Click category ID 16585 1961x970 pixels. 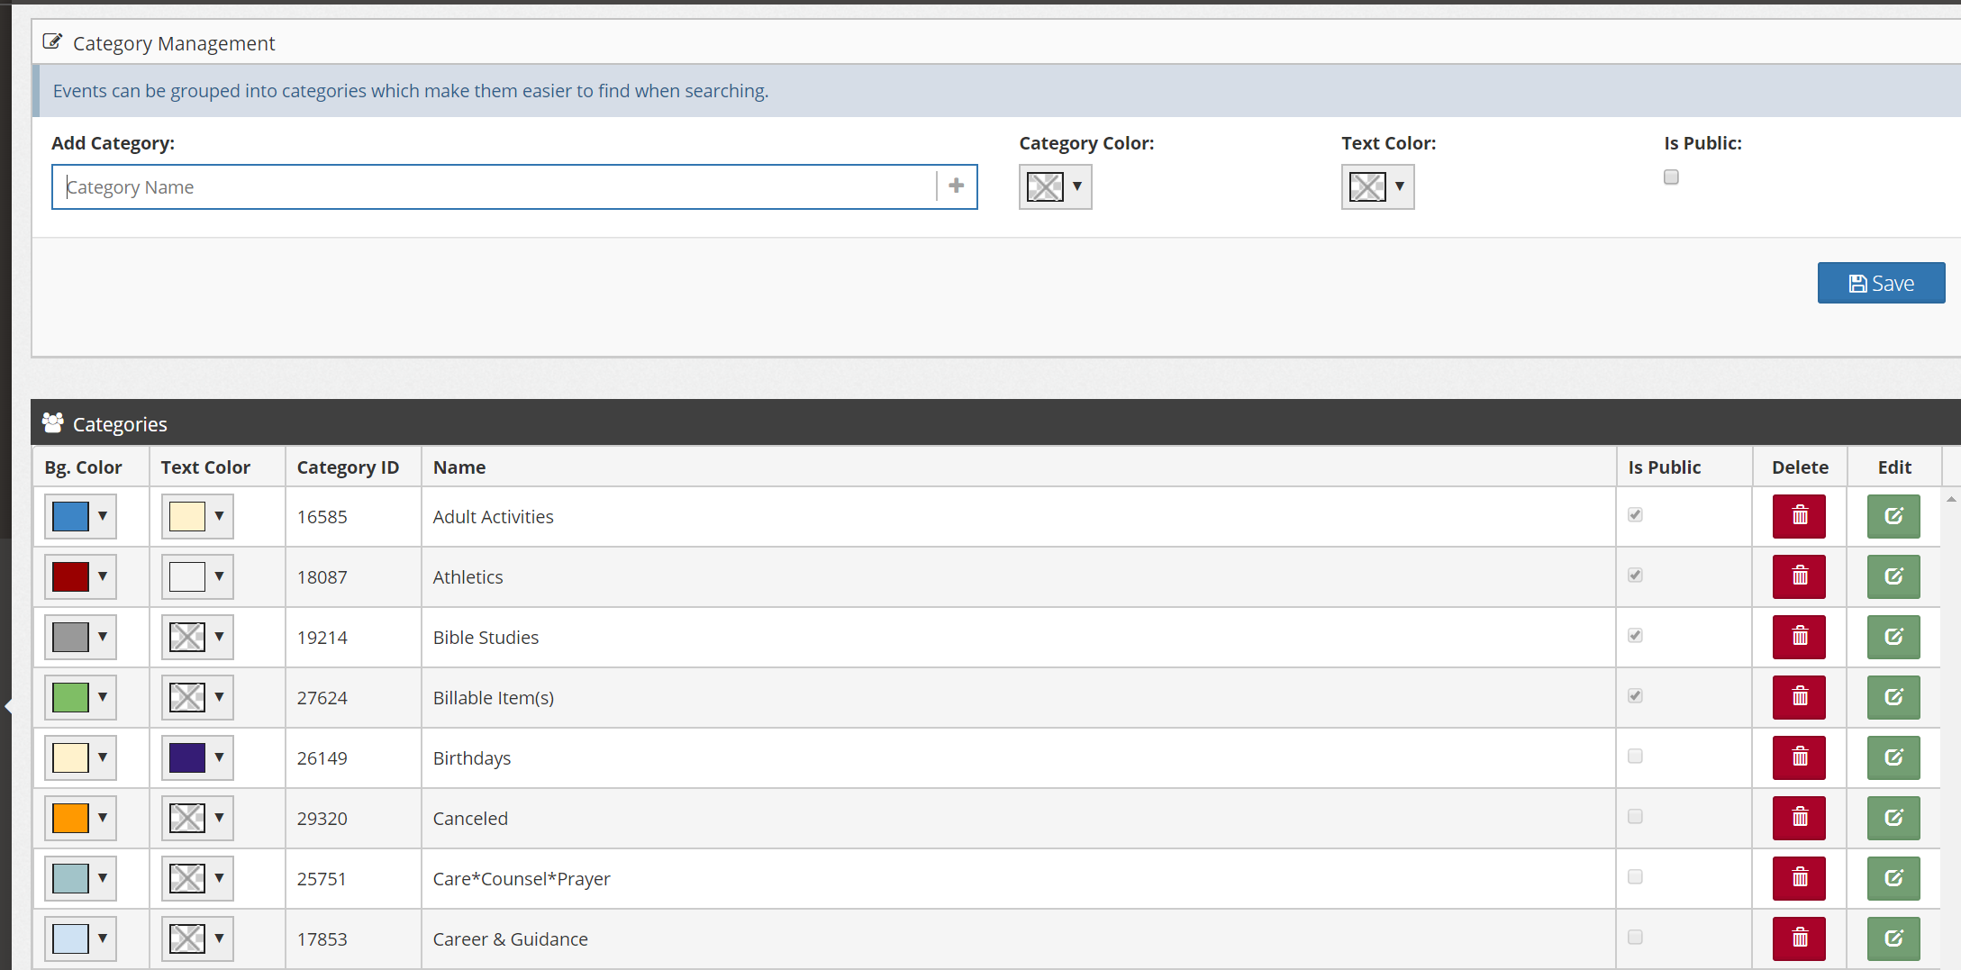322,517
